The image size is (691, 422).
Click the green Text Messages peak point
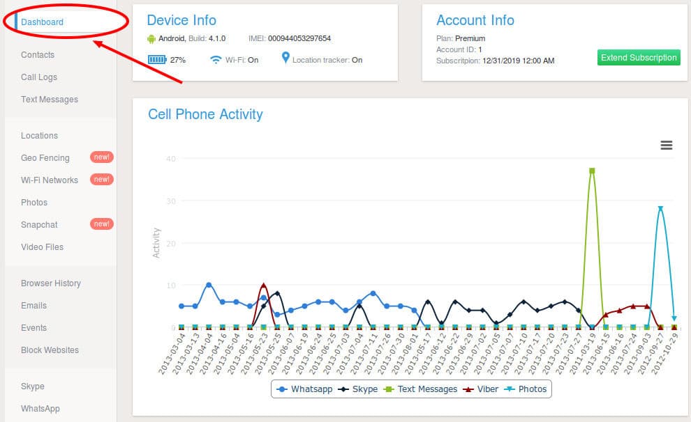(592, 171)
